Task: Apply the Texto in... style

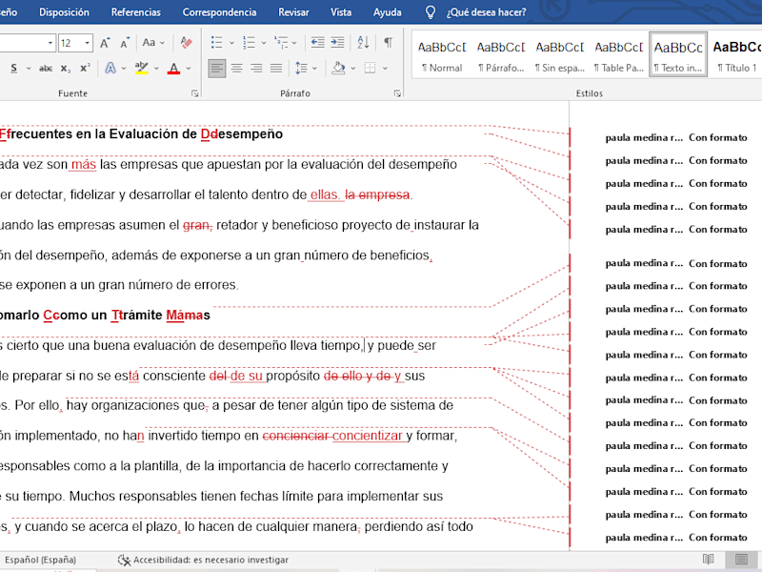Action: click(x=678, y=56)
